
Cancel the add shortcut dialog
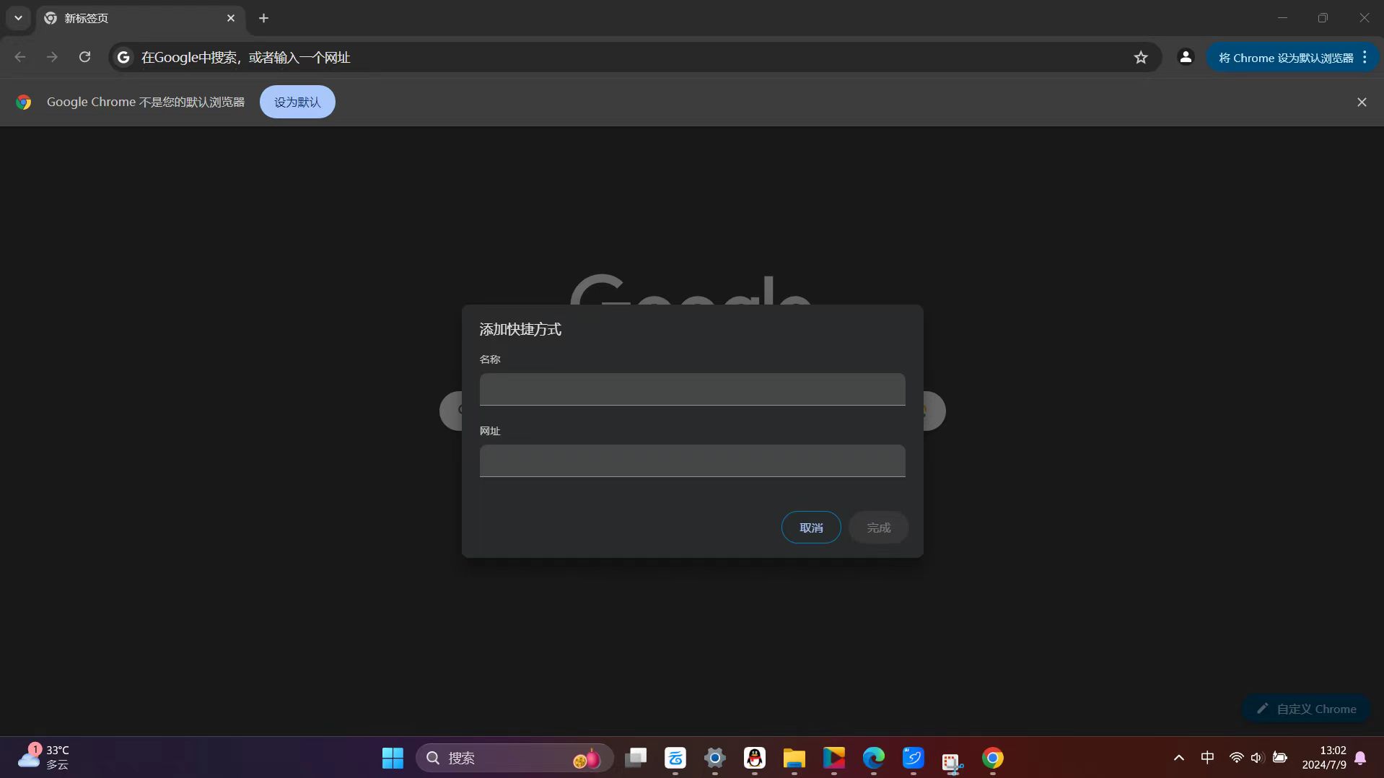(810, 528)
